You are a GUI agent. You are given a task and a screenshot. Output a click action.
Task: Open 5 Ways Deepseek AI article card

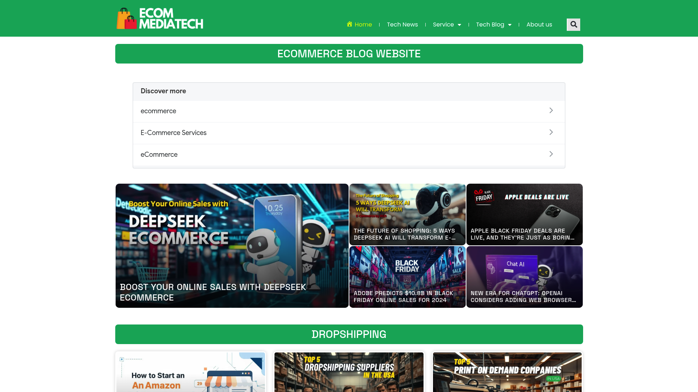(407, 215)
